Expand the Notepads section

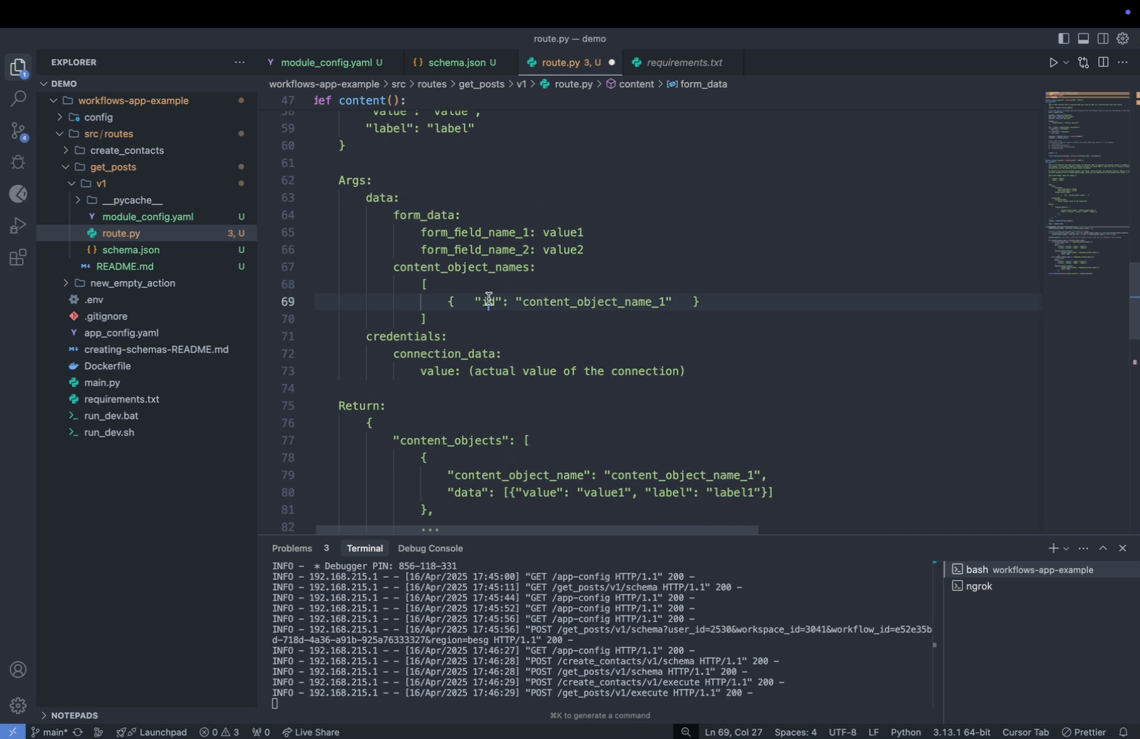(x=74, y=715)
